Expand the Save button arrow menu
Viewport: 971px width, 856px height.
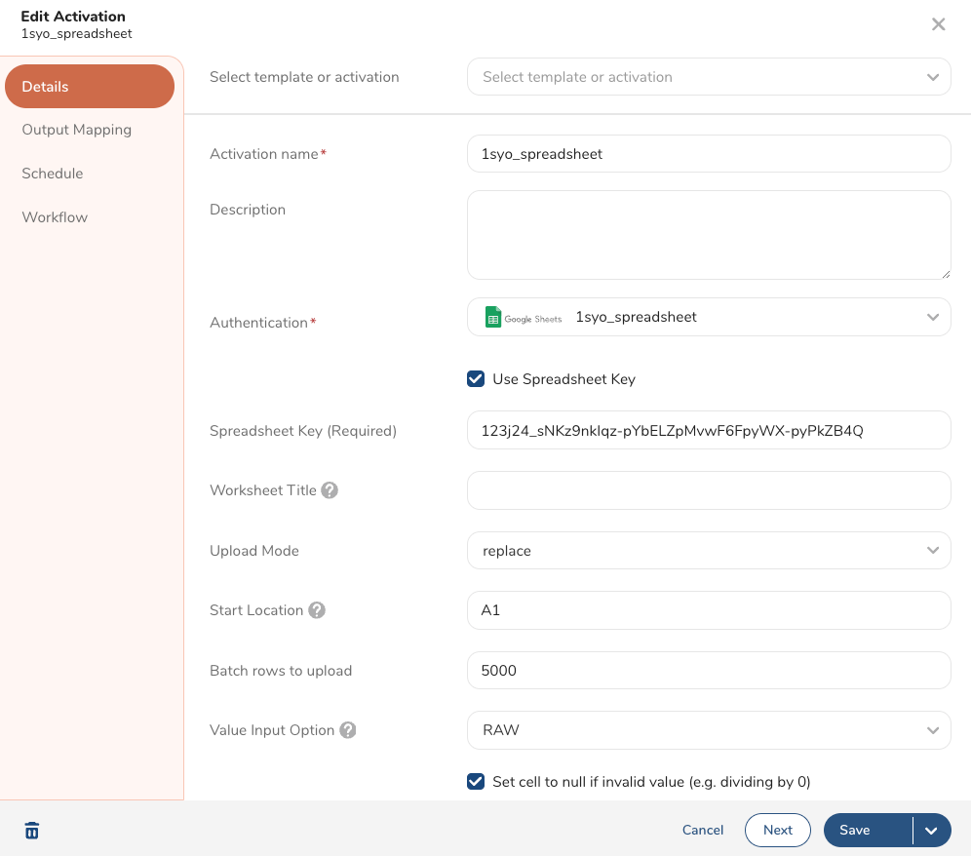click(931, 831)
